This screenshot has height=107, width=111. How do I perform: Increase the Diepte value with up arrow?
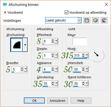53,54
